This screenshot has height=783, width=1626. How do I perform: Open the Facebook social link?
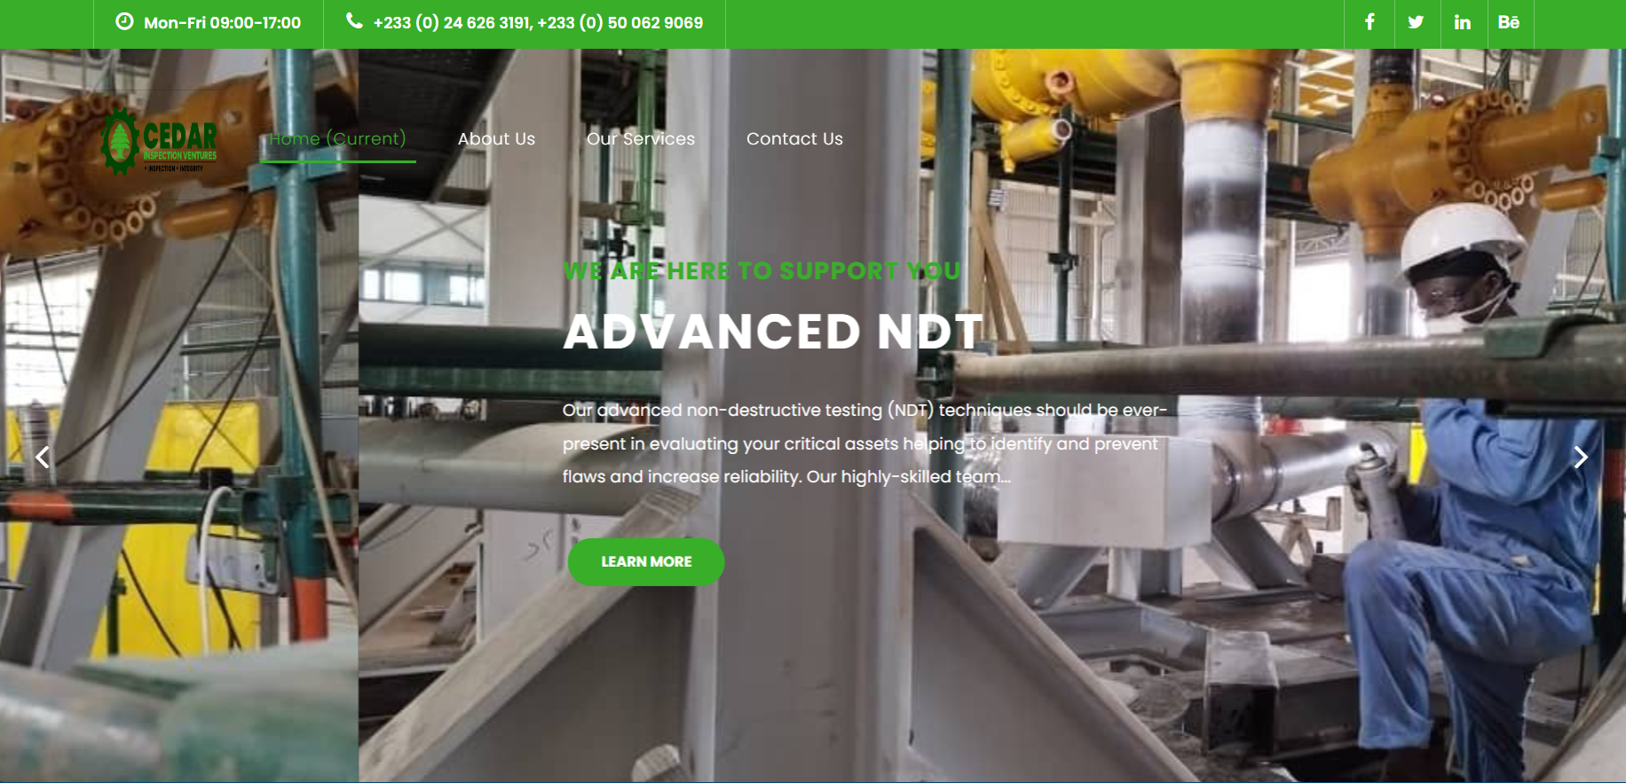click(x=1369, y=22)
